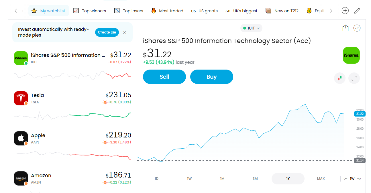
Task: Click the share icon above the chart
Action: pyautogui.click(x=345, y=28)
